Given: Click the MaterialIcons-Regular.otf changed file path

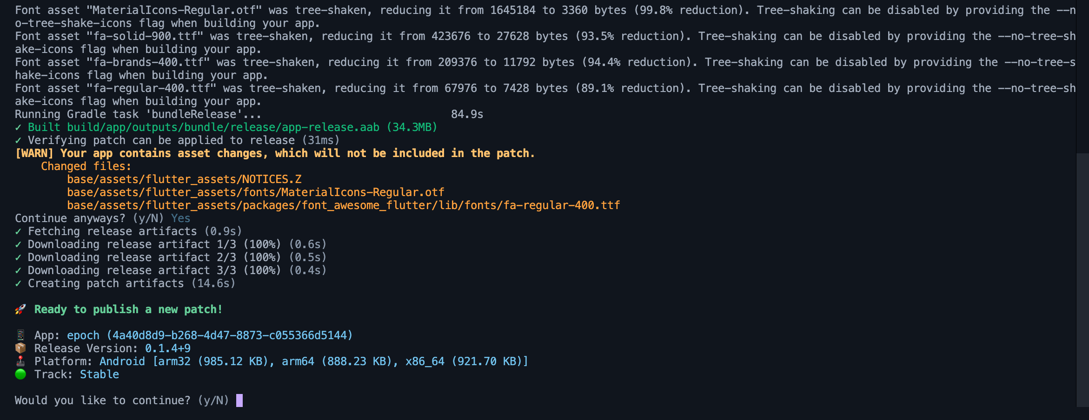Looking at the screenshot, I should point(255,192).
